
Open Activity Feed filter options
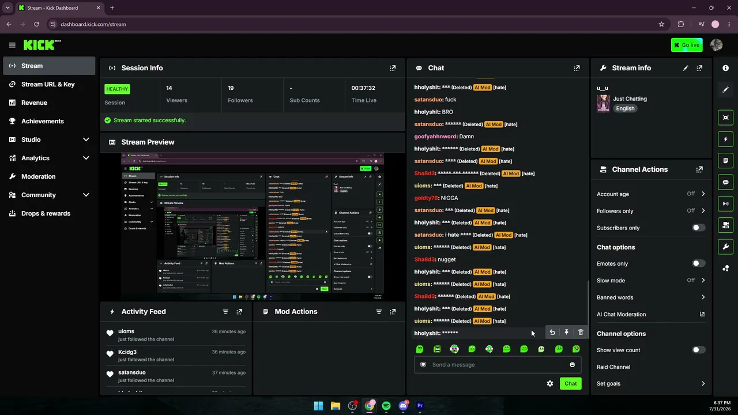tap(225, 312)
